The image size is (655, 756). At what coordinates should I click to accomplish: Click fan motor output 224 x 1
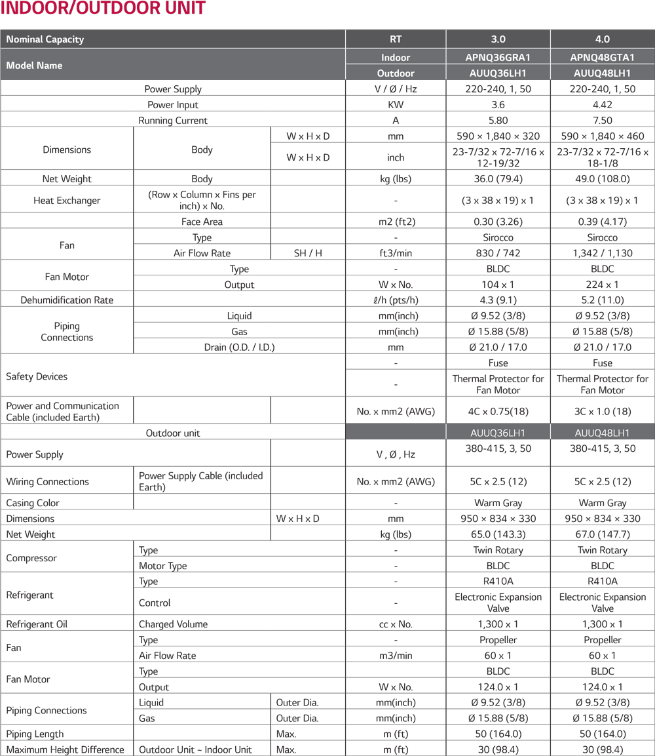tap(602, 285)
